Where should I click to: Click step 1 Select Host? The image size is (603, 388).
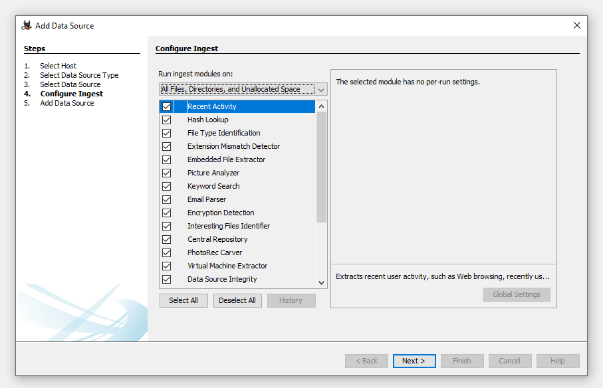click(58, 66)
